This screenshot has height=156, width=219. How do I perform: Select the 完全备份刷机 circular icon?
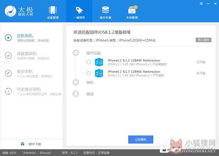8,91
